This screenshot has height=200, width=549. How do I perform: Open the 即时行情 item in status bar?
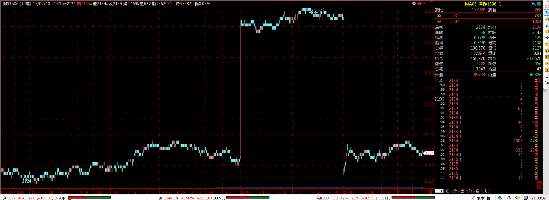click(482, 198)
